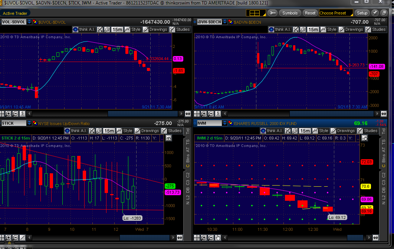394x249 pixels.
Task: Click the $TICK chart mini-graph icon by Y value
Action: point(168,138)
